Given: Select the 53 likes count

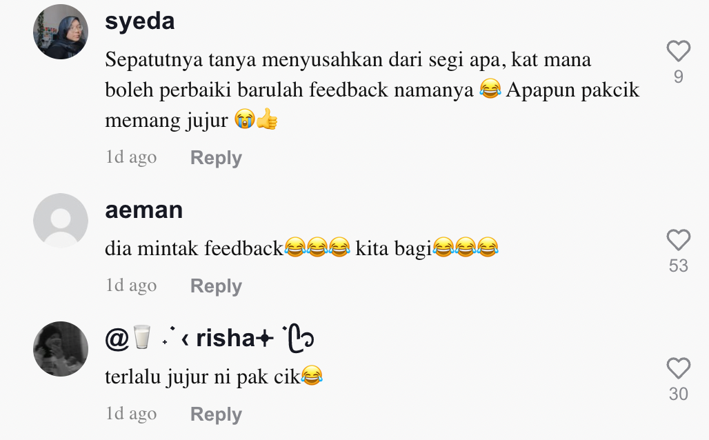Looking at the screenshot, I should click(679, 266).
